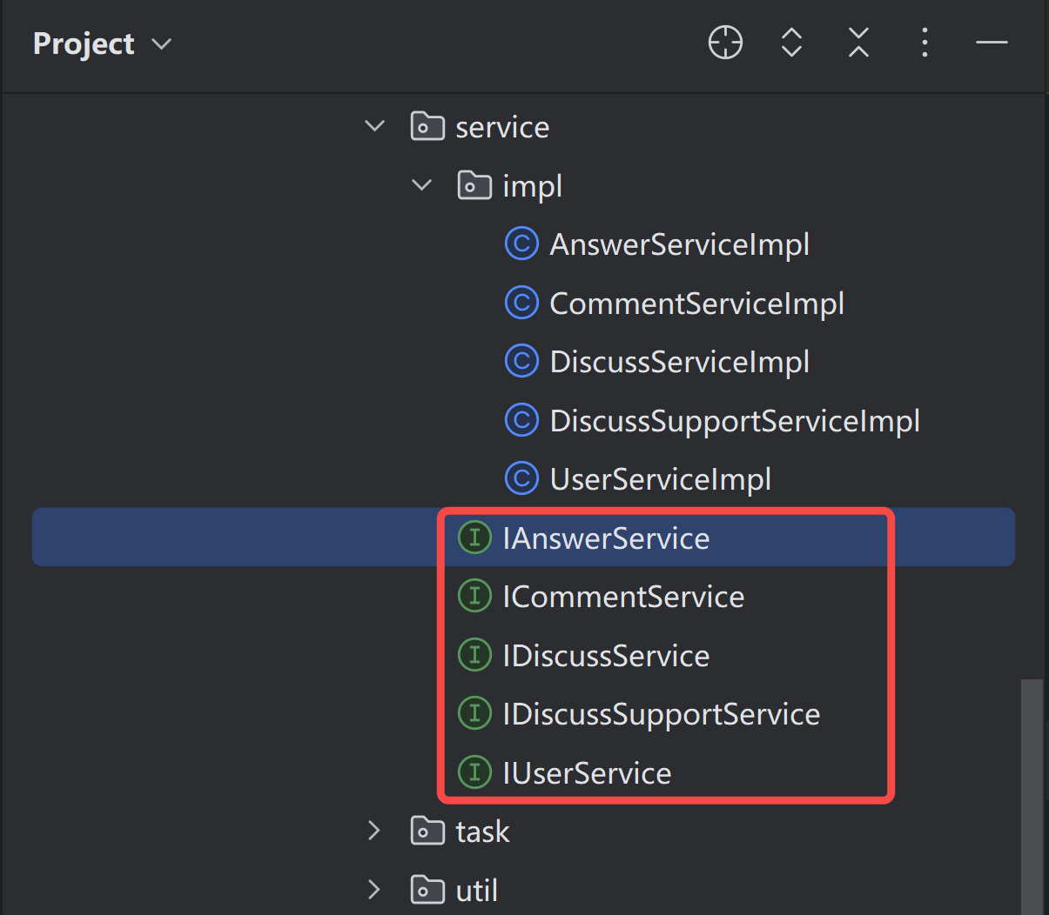Viewport: 1049px width, 915px height.
Task: Expand the task folder
Action: (x=374, y=831)
